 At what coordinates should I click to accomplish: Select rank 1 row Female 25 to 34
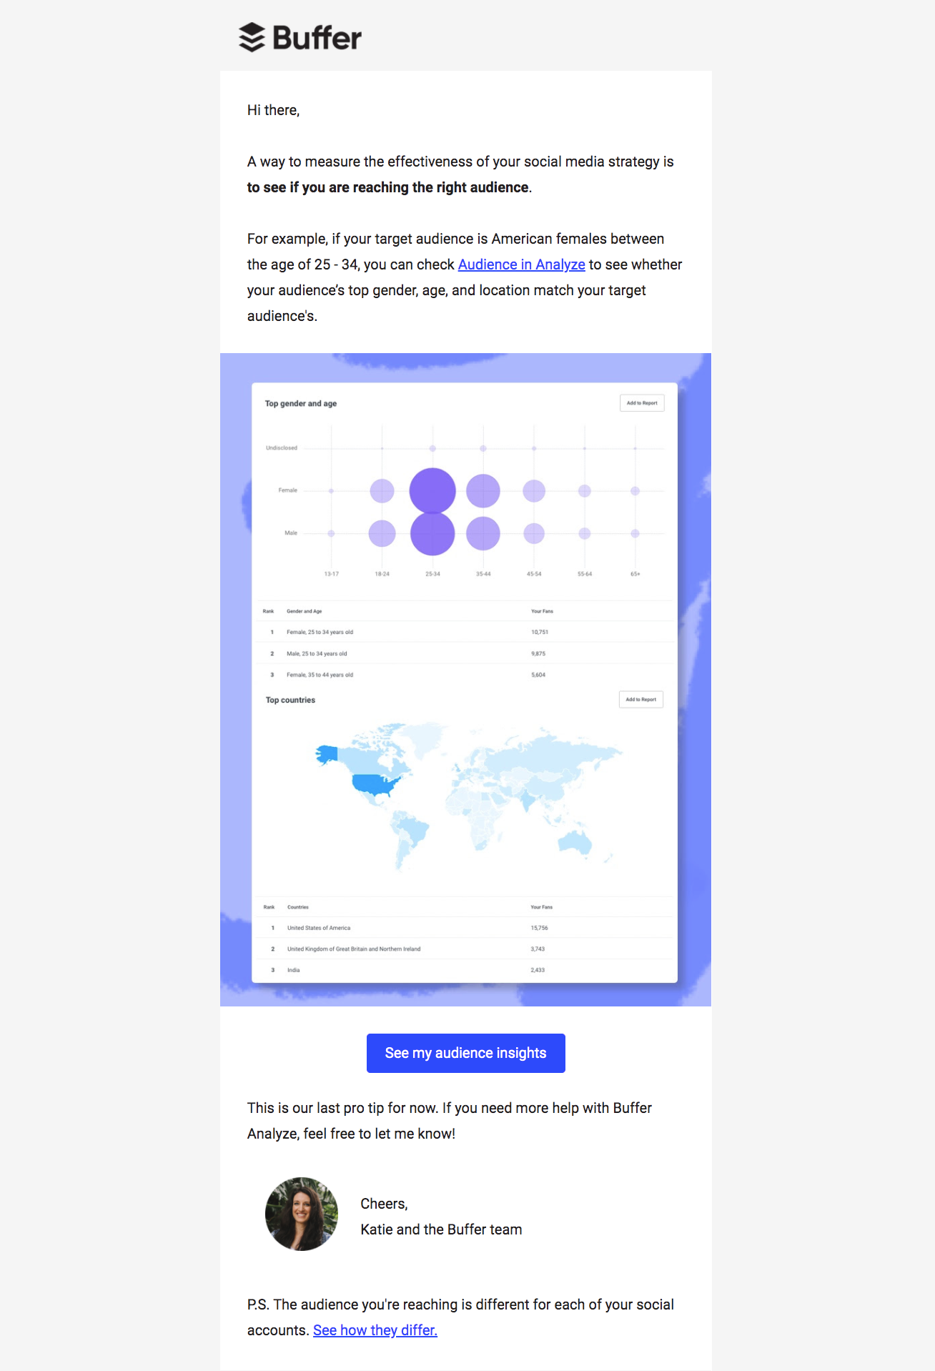pos(320,632)
